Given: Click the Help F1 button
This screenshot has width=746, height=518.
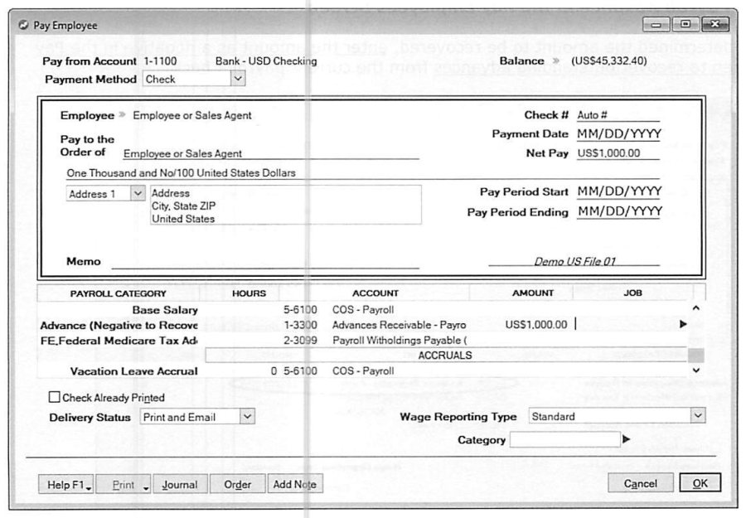Looking at the screenshot, I should point(65,484).
